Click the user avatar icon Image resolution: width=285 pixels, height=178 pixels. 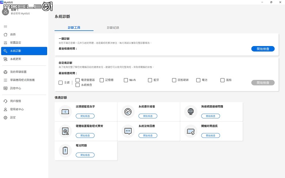(x=5, y=12)
